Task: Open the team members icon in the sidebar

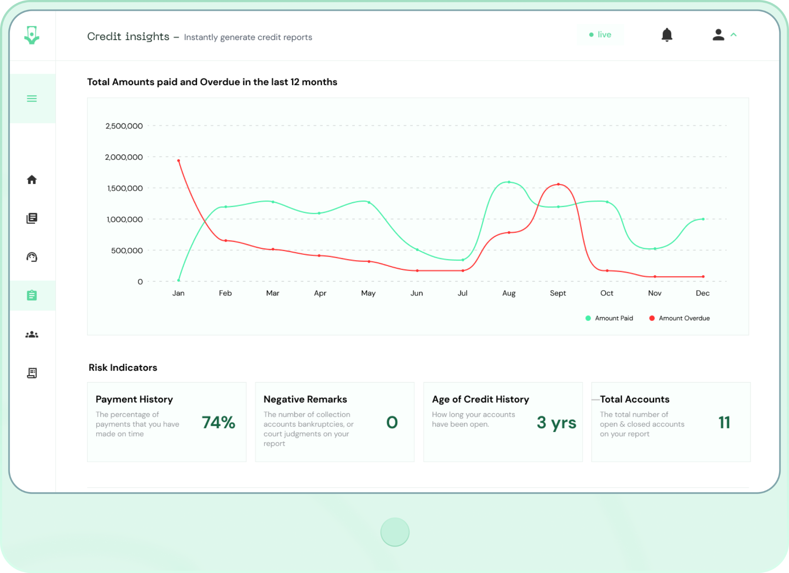Action: [32, 334]
